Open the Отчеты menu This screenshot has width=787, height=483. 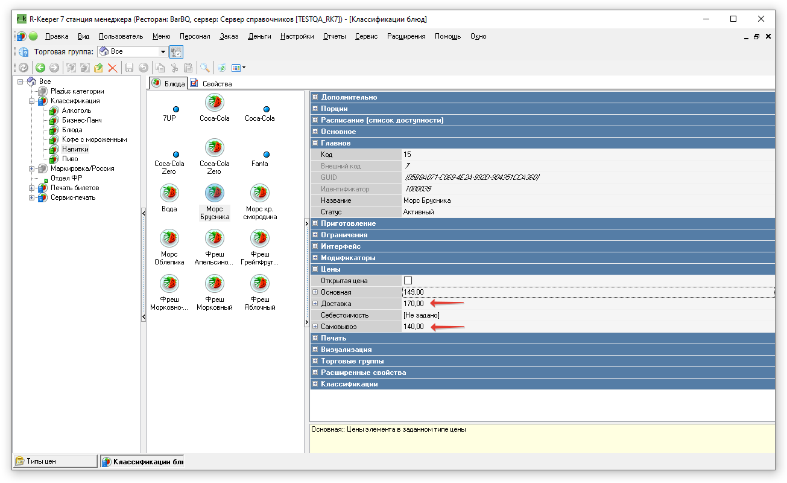point(334,36)
